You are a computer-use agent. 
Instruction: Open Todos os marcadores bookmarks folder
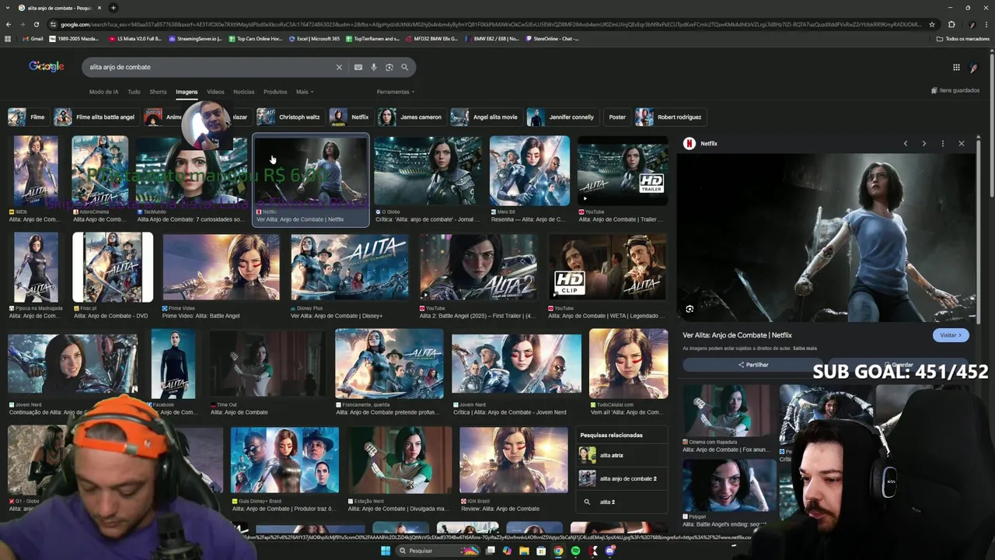(x=963, y=38)
